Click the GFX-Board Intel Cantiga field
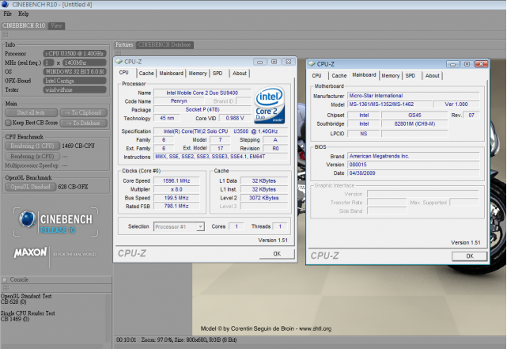 [74, 81]
